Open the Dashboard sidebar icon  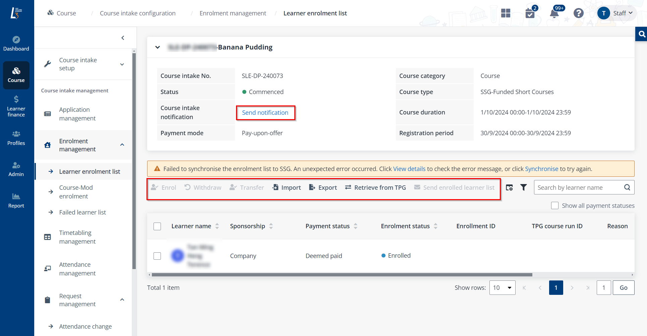point(16,44)
